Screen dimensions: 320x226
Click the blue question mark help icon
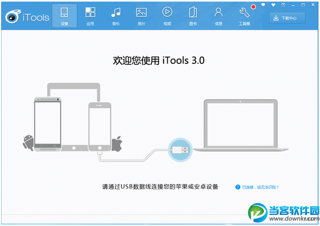click(238, 187)
